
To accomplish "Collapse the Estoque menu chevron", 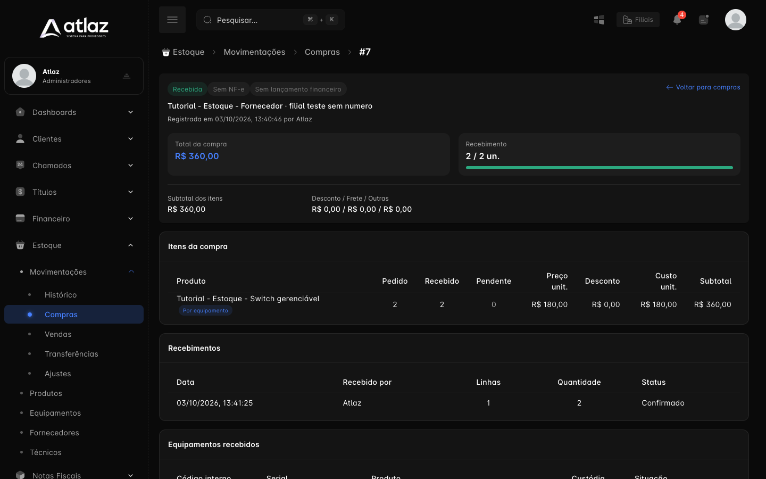I will [130, 245].
